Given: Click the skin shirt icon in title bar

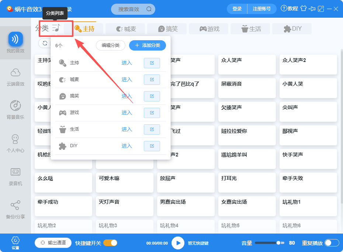Looking at the screenshot, I should 304,8.
